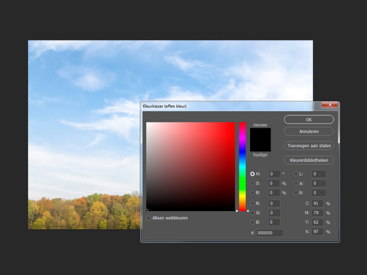Viewport: 367px width, 275px height.
Task: Click the hex color code field
Action: pyautogui.click(x=270, y=233)
